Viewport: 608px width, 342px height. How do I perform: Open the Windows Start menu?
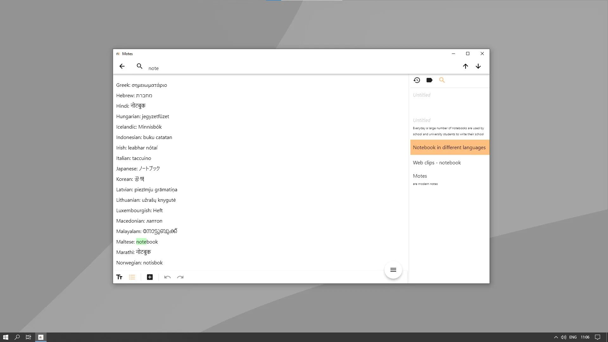5,337
